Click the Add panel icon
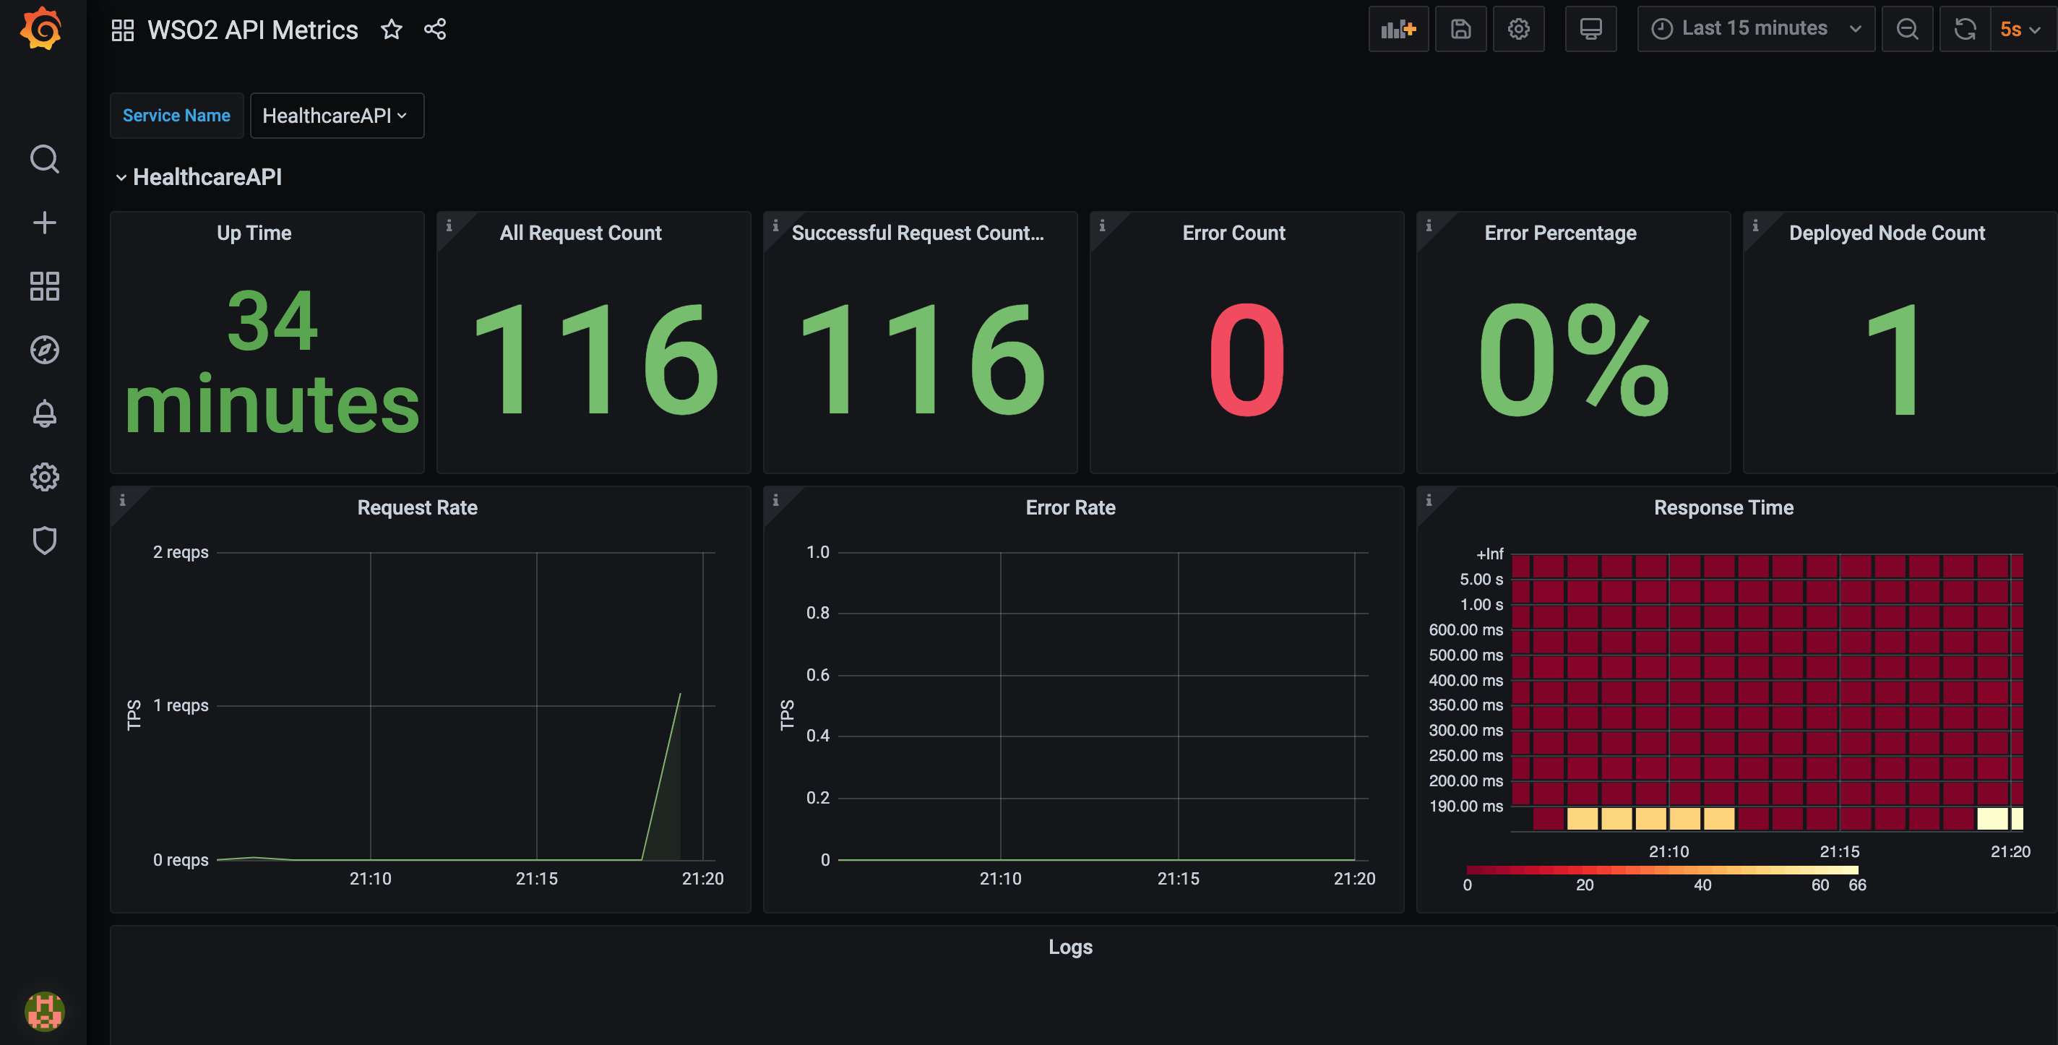Viewport: 2058px width, 1045px height. [1398, 30]
